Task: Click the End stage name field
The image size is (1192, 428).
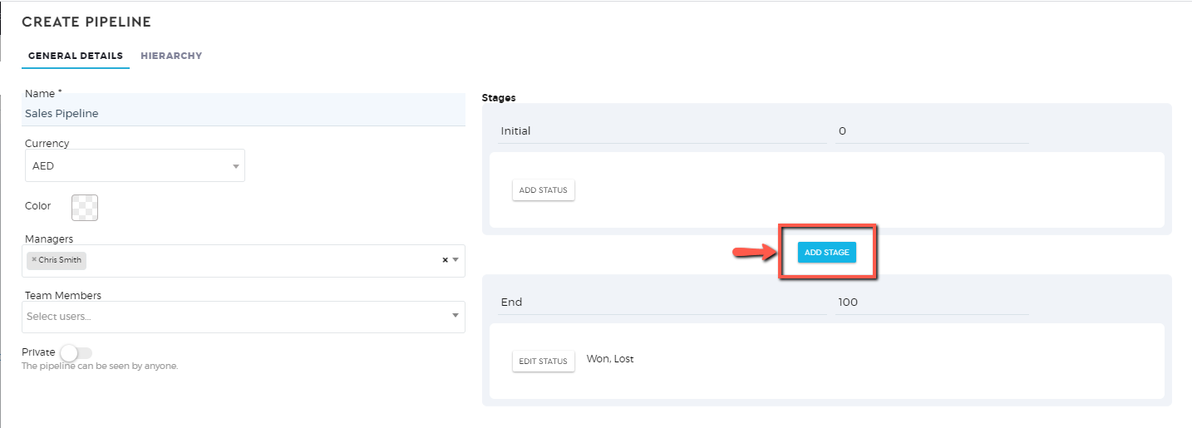Action: 662,303
